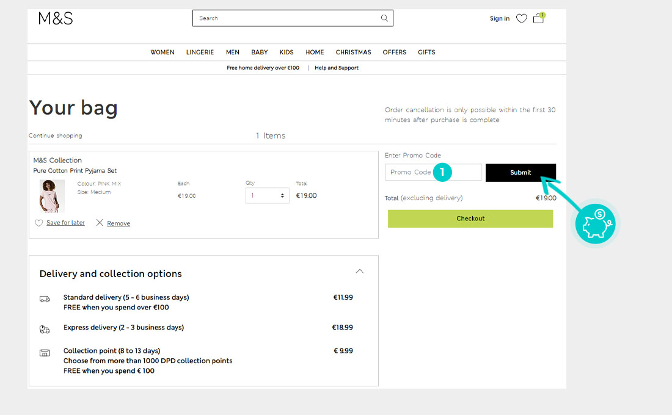Collapse Delivery and collection options section
Screen dimensions: 672x415
[360, 272]
